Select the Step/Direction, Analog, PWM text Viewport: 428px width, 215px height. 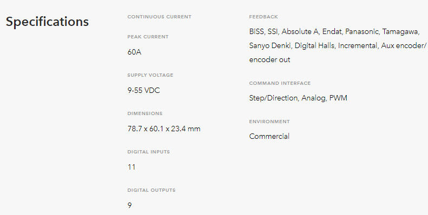[298, 98]
